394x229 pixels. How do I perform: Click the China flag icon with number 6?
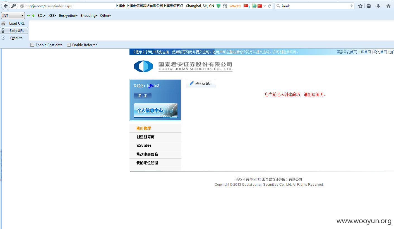[246, 6]
